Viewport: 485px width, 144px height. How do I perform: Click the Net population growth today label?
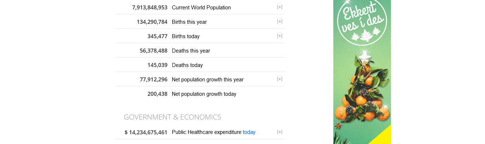204,94
